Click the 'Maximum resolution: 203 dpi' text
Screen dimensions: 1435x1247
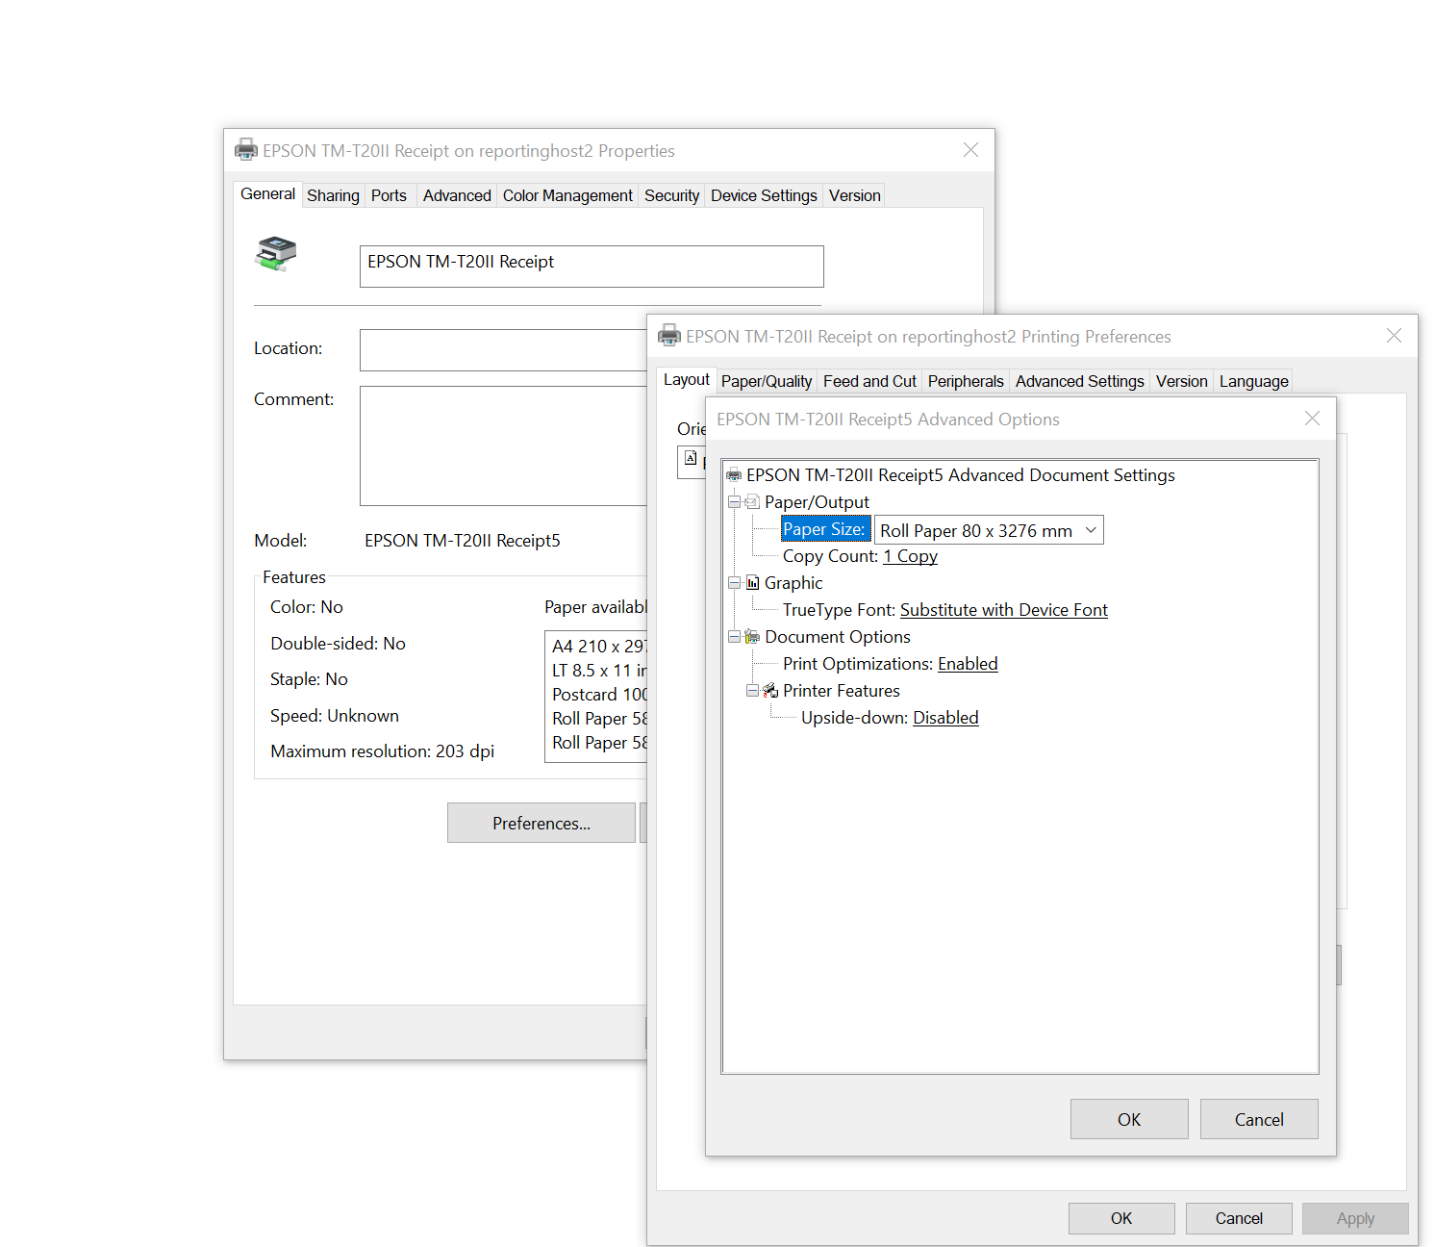click(x=382, y=751)
